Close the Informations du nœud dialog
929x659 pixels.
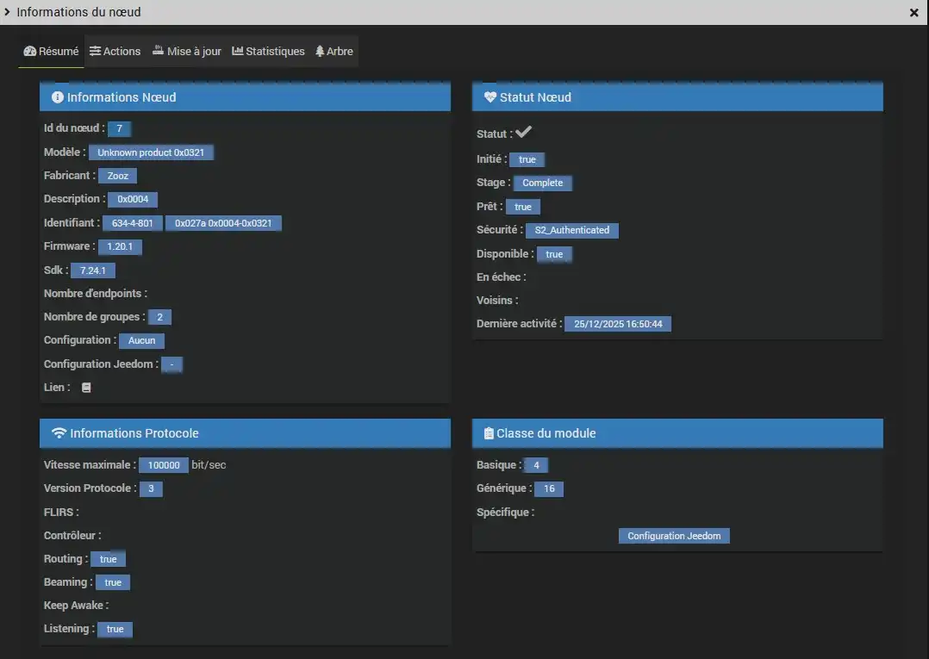click(x=913, y=13)
